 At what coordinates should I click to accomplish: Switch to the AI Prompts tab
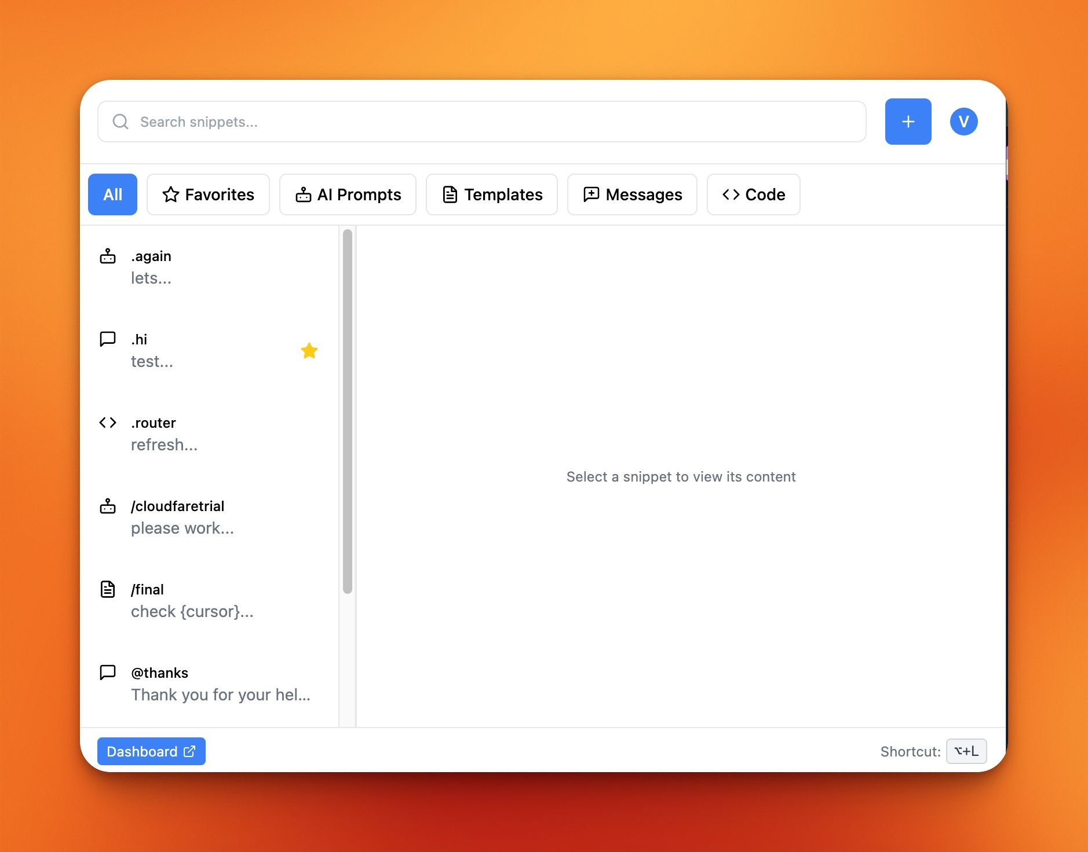(347, 194)
